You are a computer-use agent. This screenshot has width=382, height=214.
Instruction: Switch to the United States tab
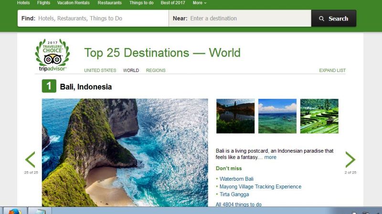[100, 70]
